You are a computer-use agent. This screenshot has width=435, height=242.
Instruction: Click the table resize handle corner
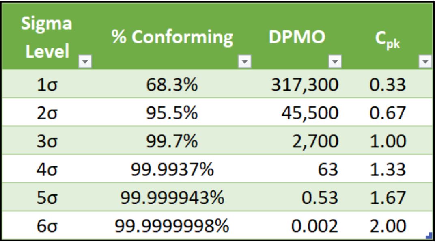coord(429,235)
